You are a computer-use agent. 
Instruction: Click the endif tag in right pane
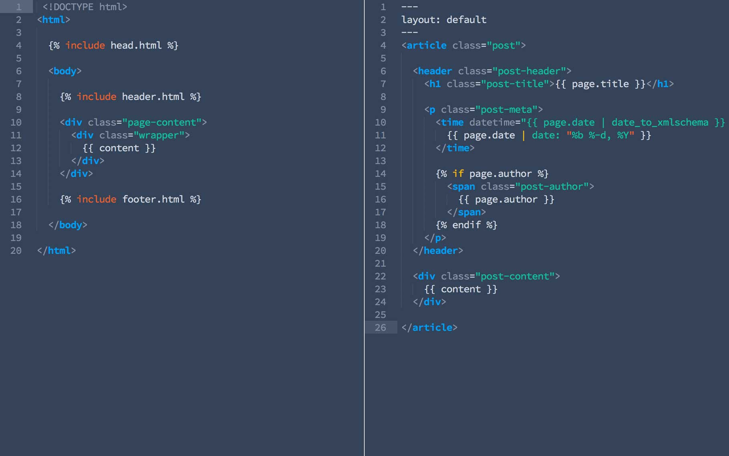click(x=466, y=225)
